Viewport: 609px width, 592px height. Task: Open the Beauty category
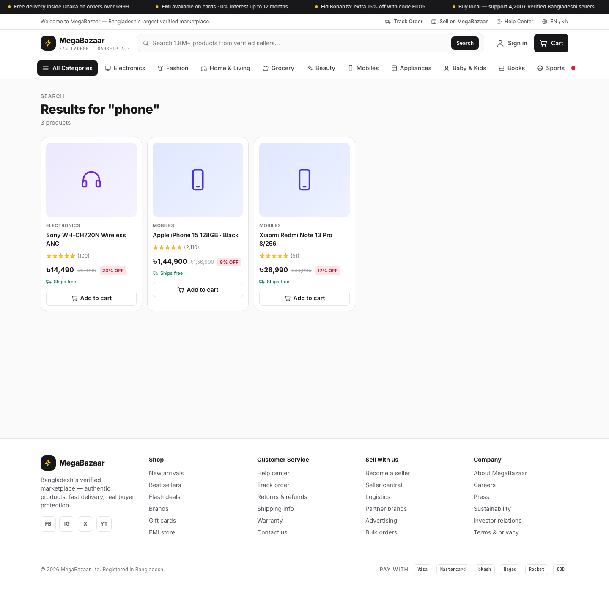(321, 68)
